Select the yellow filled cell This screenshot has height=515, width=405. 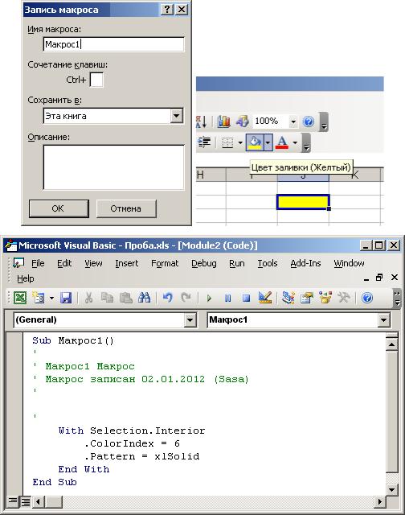[303, 202]
